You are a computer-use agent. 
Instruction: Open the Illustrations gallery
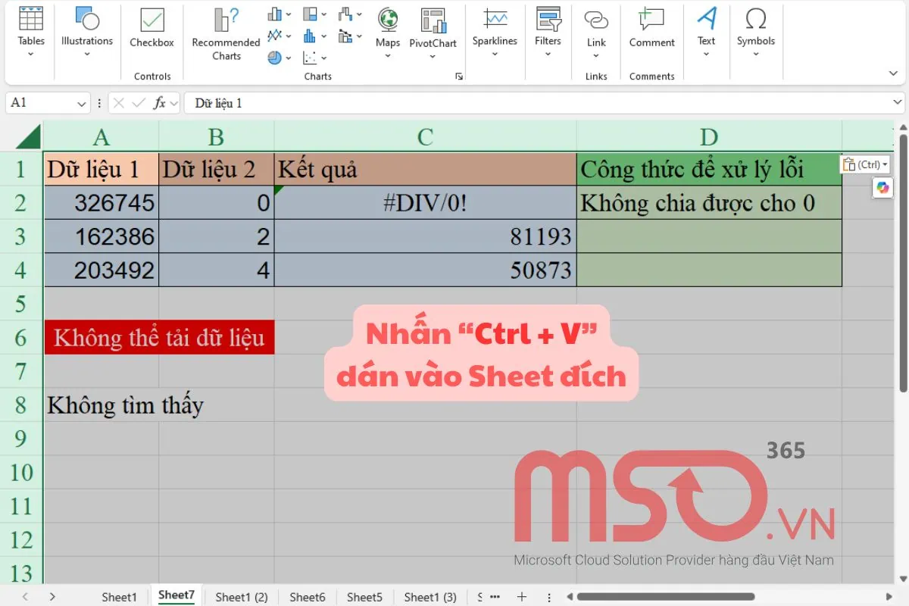pyautogui.click(x=86, y=30)
